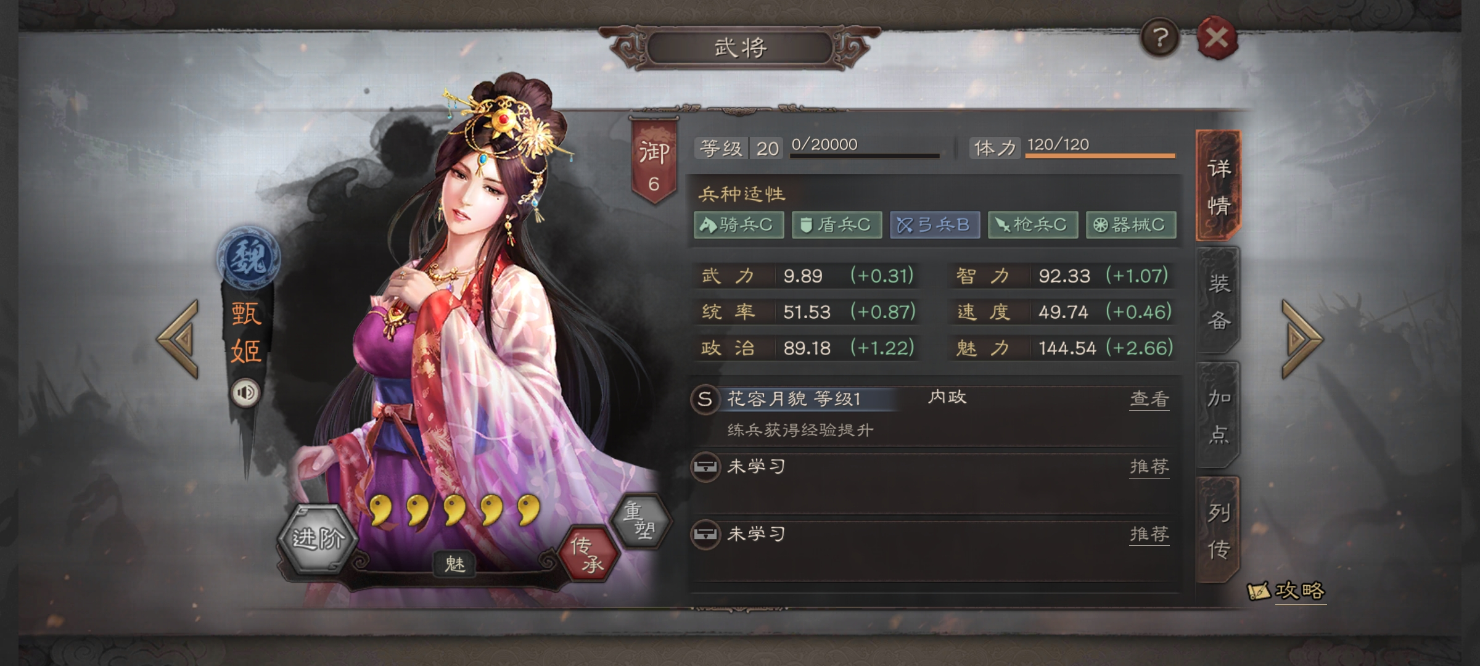Screen dimensions: 1480x666
Task: Open the 重塑 hexagon icon
Action: [639, 521]
